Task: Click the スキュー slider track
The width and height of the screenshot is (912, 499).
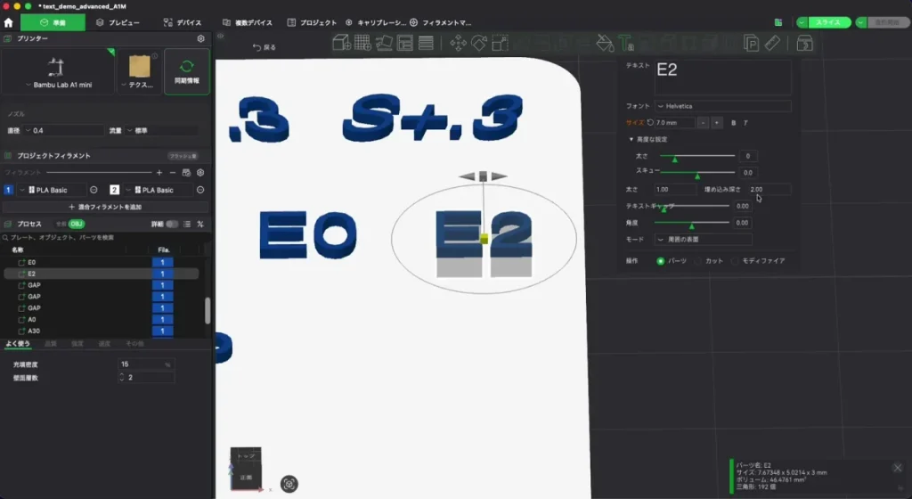Action: click(x=696, y=173)
